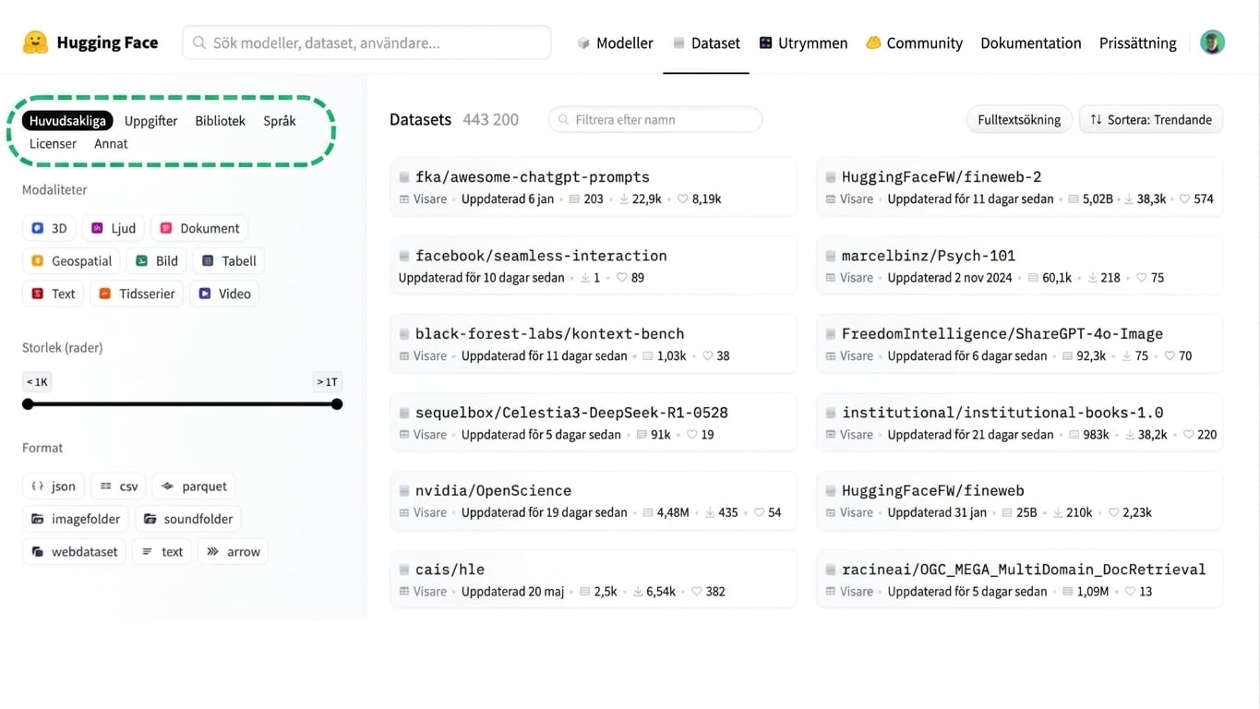Switch to the Uppgifter filter tab
1260x709 pixels.
[150, 121]
